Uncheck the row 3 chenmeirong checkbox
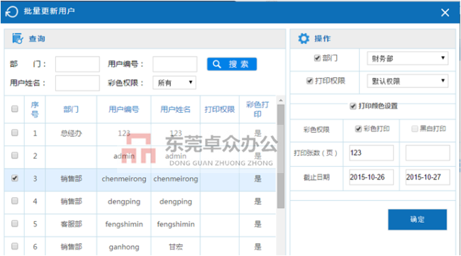The width and height of the screenshot is (461, 256). click(x=14, y=178)
